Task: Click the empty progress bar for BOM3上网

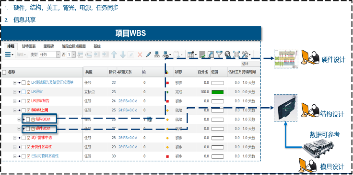Action: (x=217, y=110)
